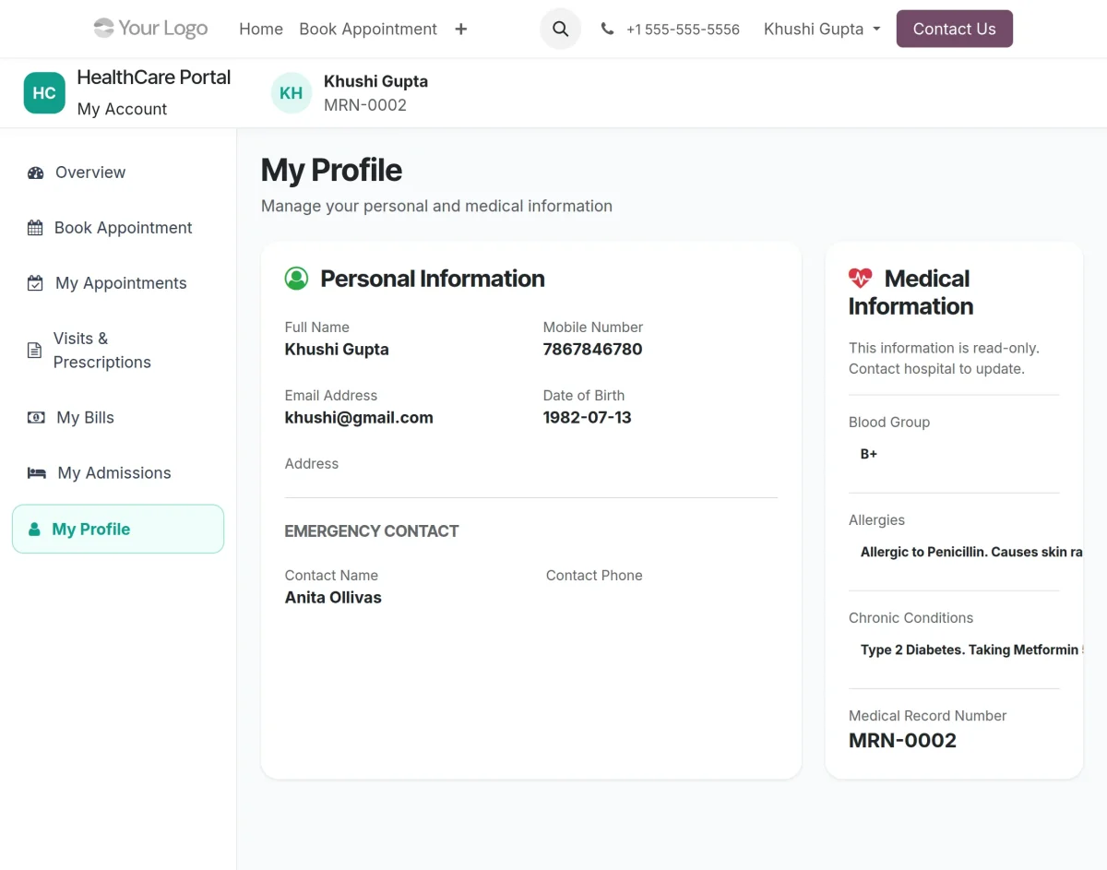The image size is (1107, 870).
Task: Click the HealthCare Portal title
Action: click(x=154, y=77)
